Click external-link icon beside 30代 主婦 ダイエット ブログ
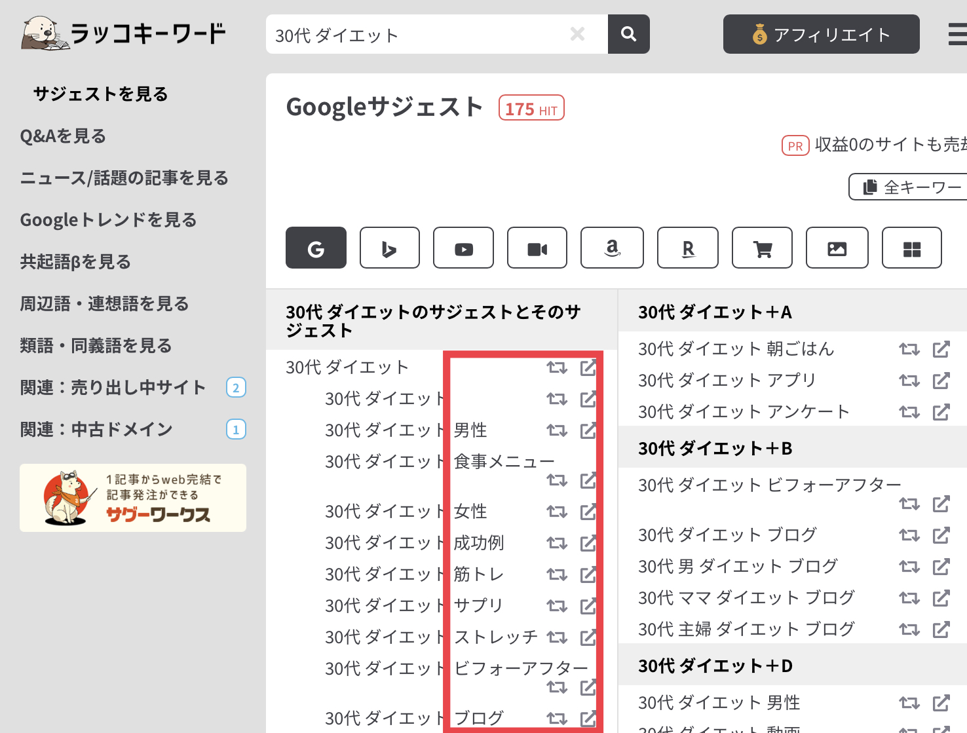This screenshot has height=733, width=967. (x=941, y=630)
